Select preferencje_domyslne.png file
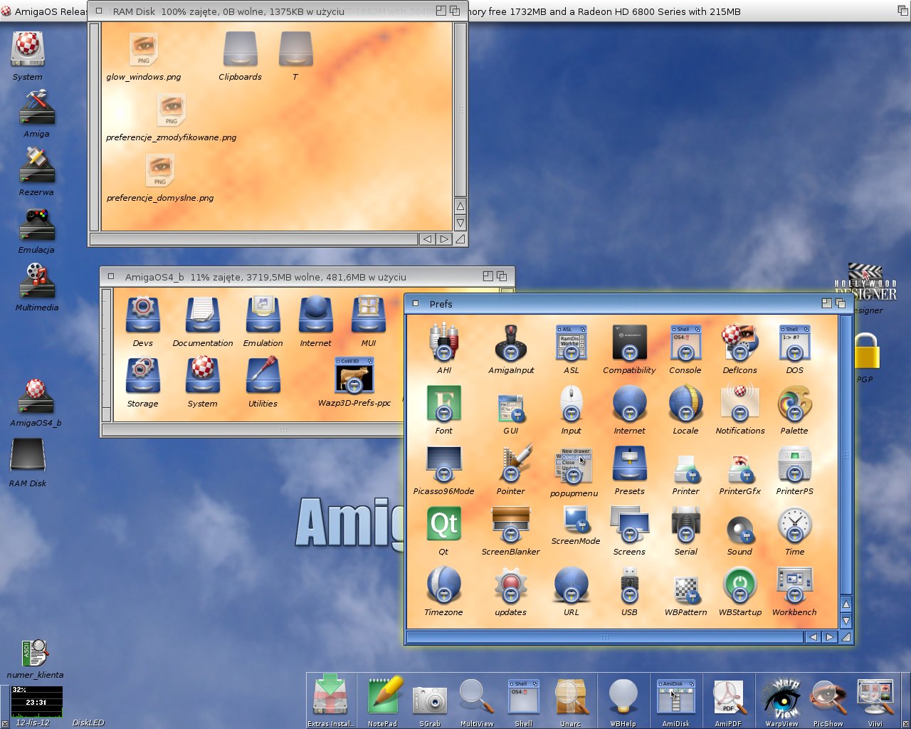This screenshot has height=729, width=911. [159, 170]
